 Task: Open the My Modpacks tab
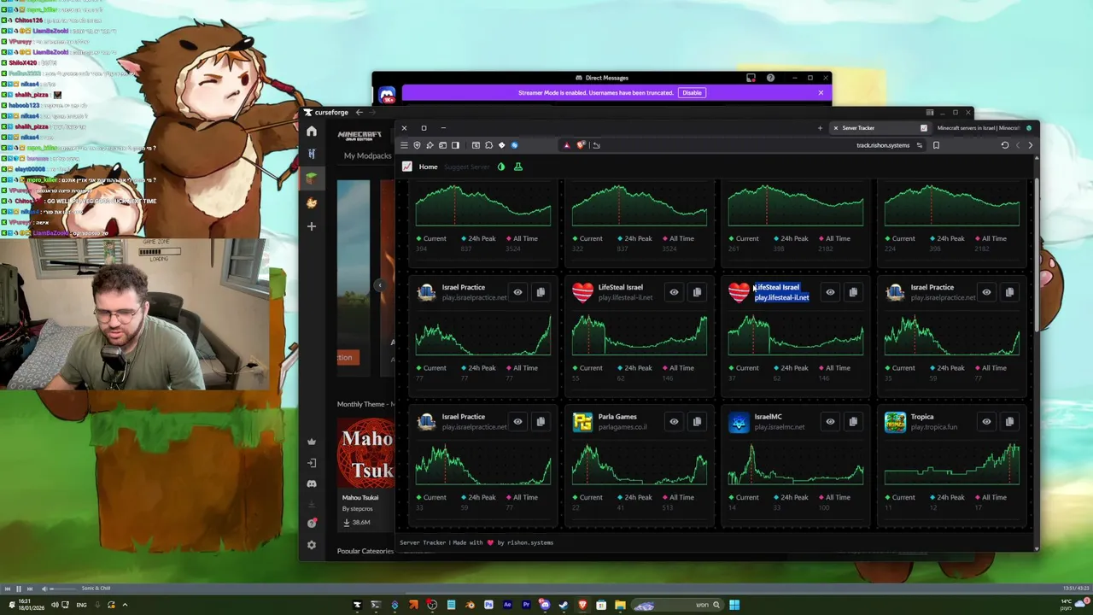[368, 155]
